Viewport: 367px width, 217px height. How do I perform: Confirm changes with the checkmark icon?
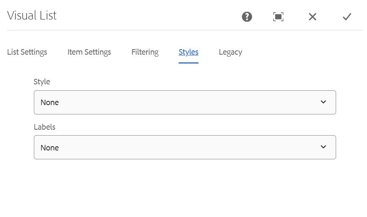347,17
